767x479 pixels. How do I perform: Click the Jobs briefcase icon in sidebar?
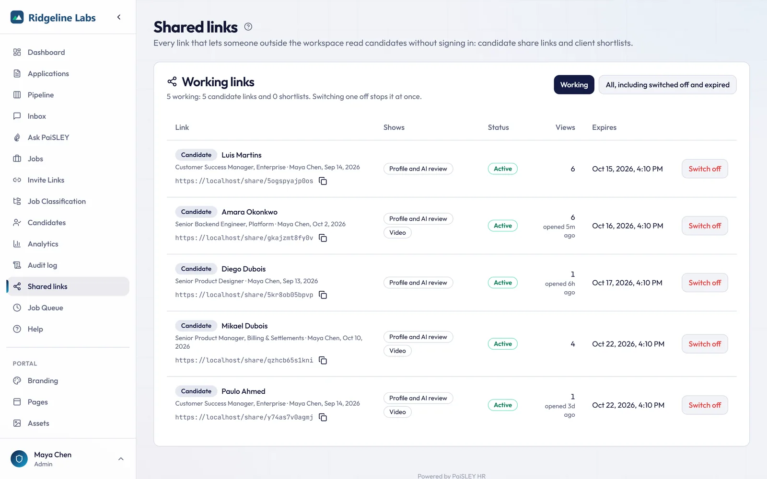tap(17, 159)
